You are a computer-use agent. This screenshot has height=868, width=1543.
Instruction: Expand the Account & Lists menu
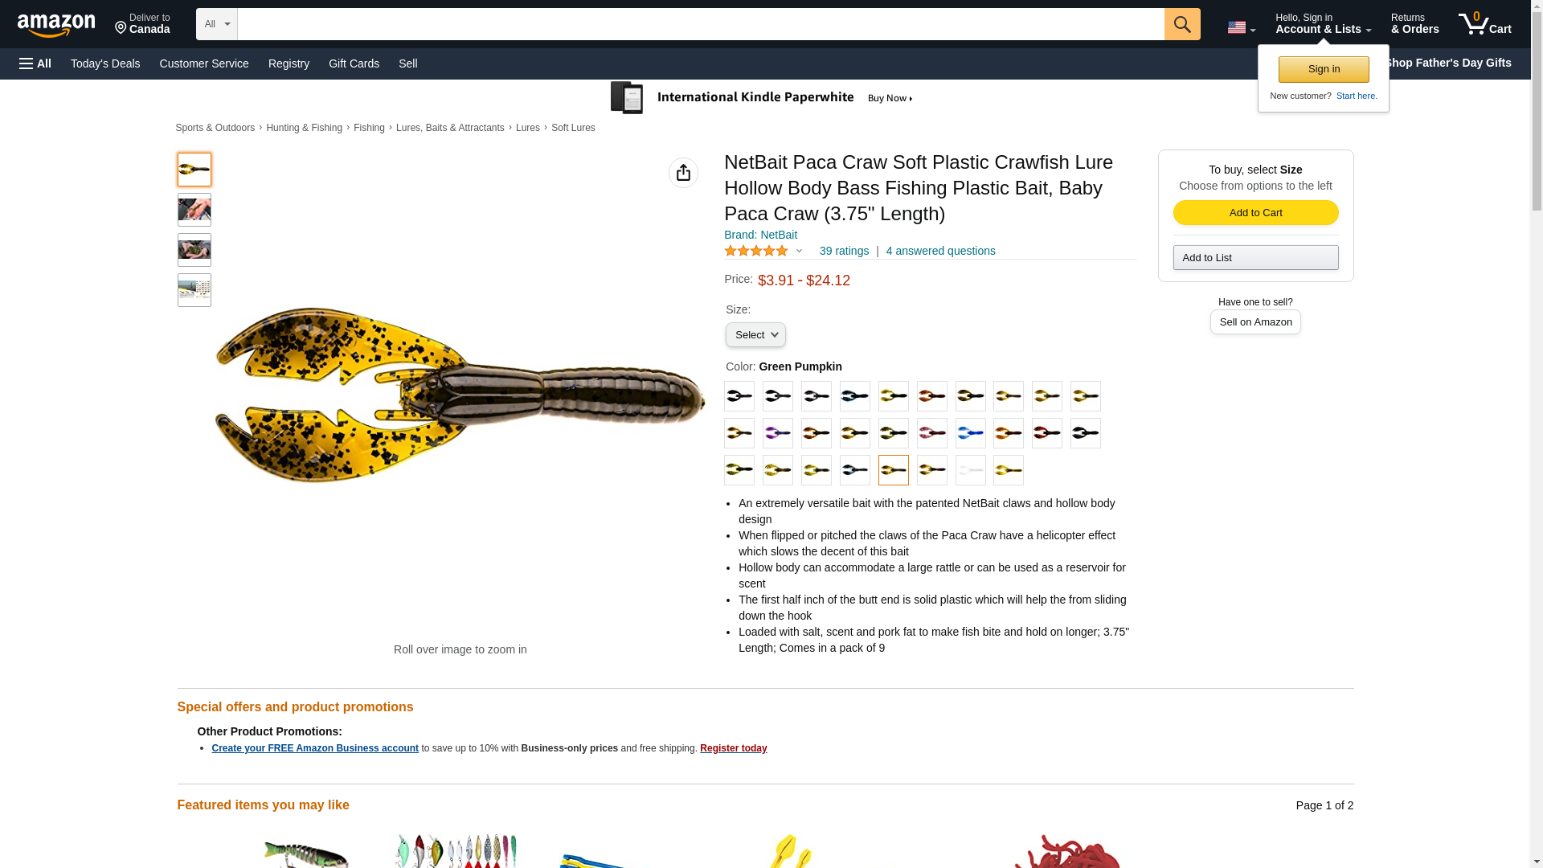pyautogui.click(x=1323, y=24)
